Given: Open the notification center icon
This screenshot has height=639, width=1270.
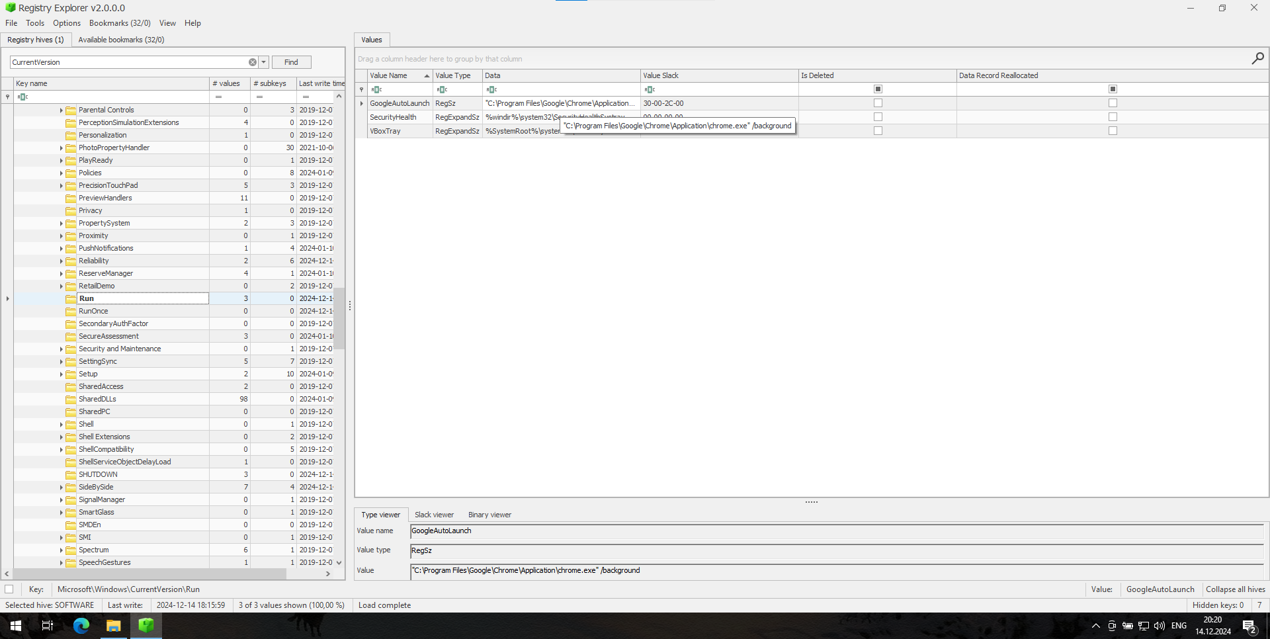Looking at the screenshot, I should click(x=1249, y=626).
